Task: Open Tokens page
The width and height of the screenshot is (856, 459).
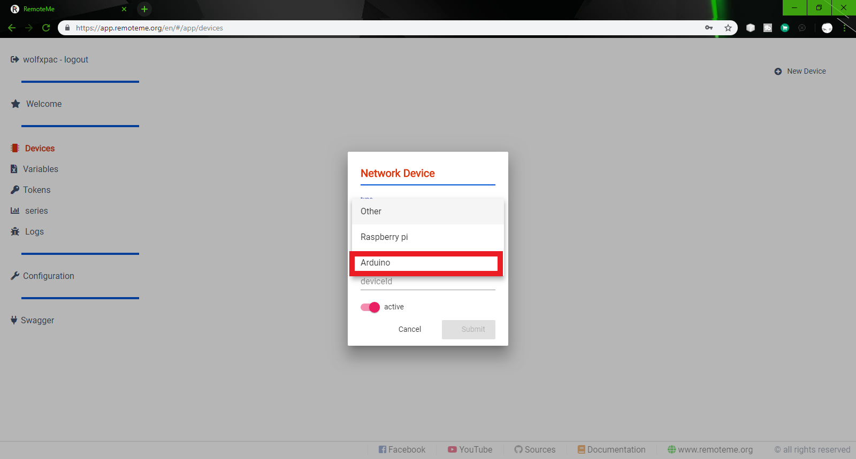Action: pyautogui.click(x=36, y=190)
